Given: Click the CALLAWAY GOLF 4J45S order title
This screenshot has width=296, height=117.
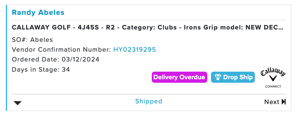Looking at the screenshot, I should (148, 28).
